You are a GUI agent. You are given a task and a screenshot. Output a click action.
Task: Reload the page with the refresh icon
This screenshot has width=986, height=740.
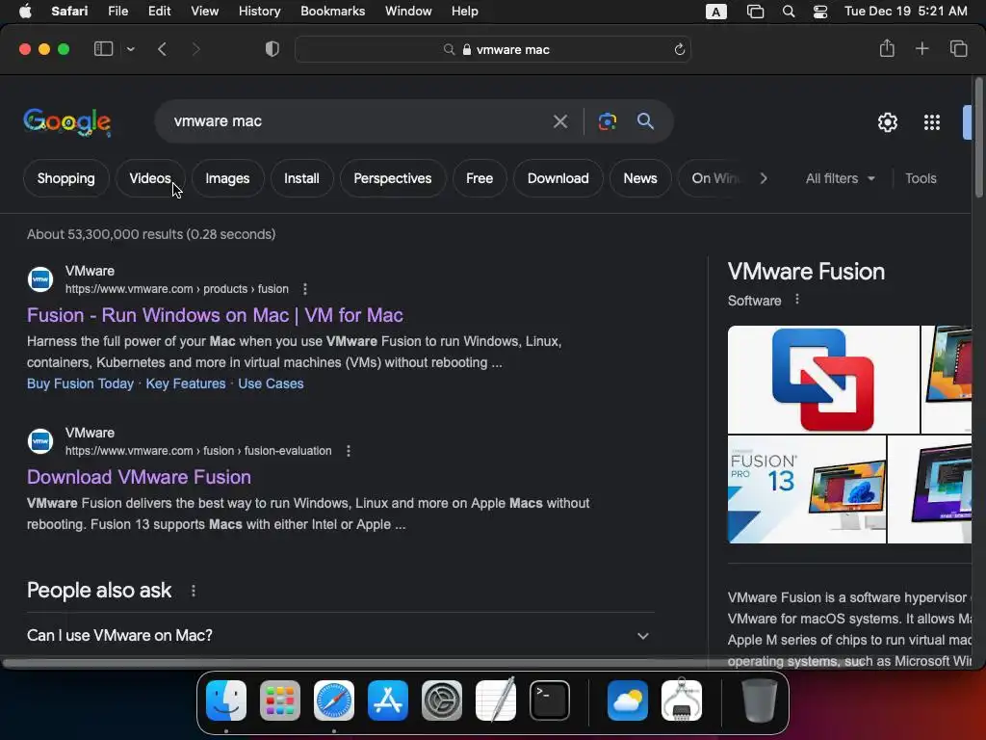coord(679,49)
